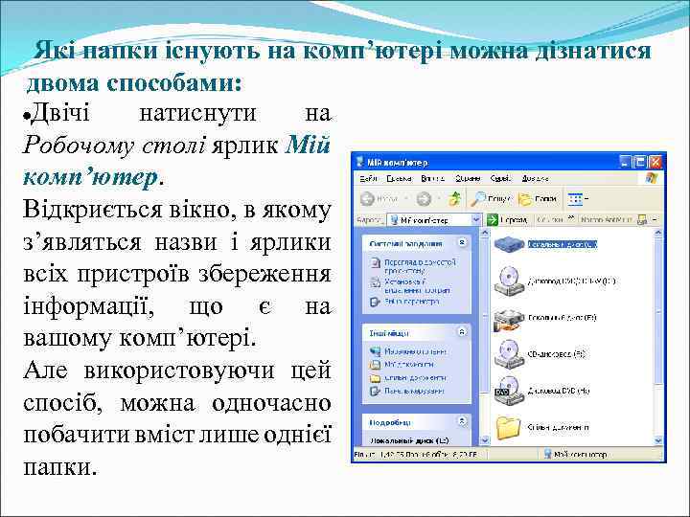
Task: Click My Computer icon in window title bar
Action: click(x=360, y=162)
